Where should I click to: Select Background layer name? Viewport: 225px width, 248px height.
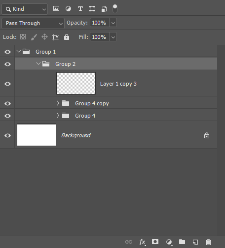point(76,135)
